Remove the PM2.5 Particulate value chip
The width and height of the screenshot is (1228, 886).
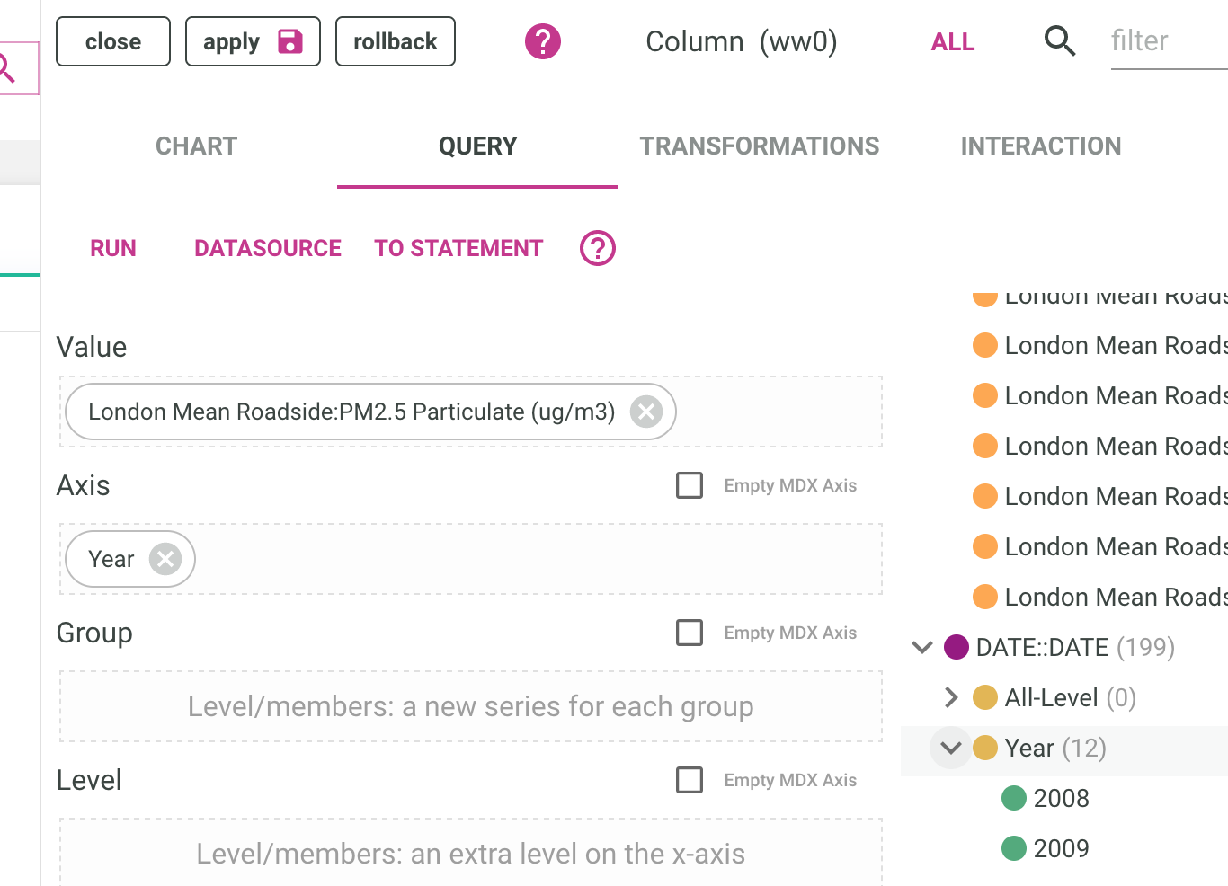point(645,412)
